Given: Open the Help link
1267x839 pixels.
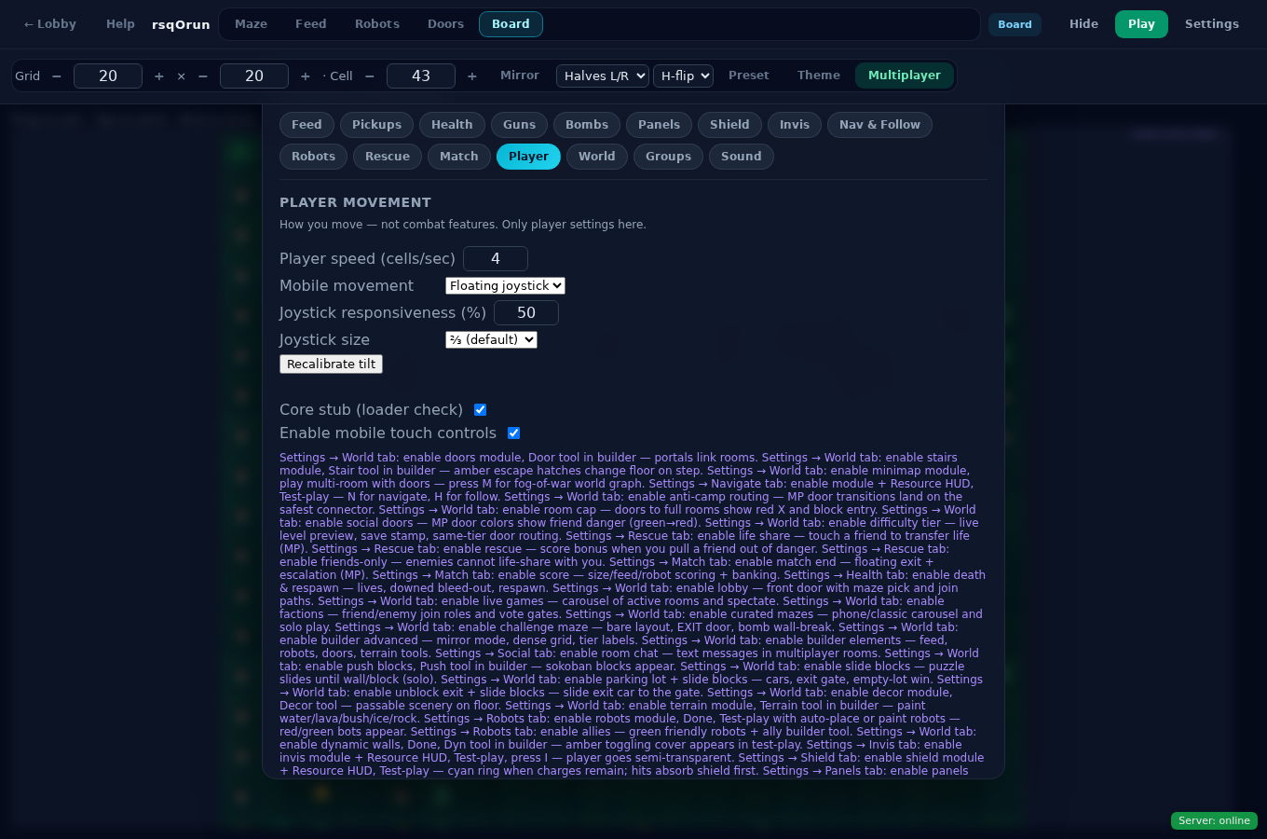Looking at the screenshot, I should (x=120, y=24).
